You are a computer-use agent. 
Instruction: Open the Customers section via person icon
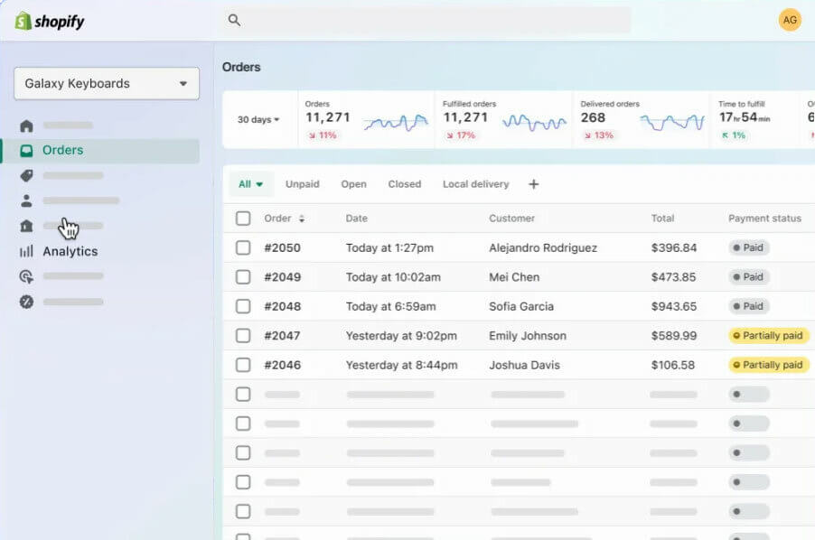[x=25, y=200]
